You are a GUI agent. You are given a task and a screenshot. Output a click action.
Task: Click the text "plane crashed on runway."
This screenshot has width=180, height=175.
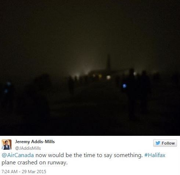35,163
